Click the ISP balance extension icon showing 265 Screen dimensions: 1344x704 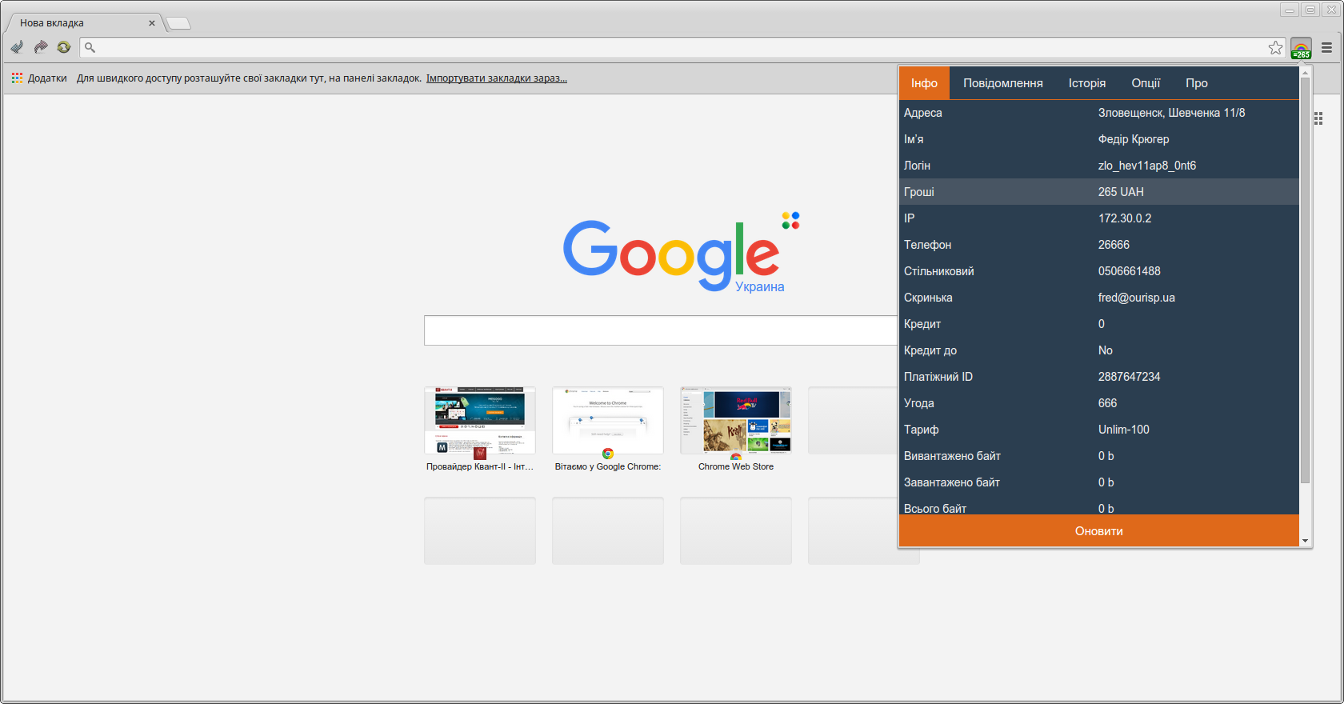click(1302, 49)
